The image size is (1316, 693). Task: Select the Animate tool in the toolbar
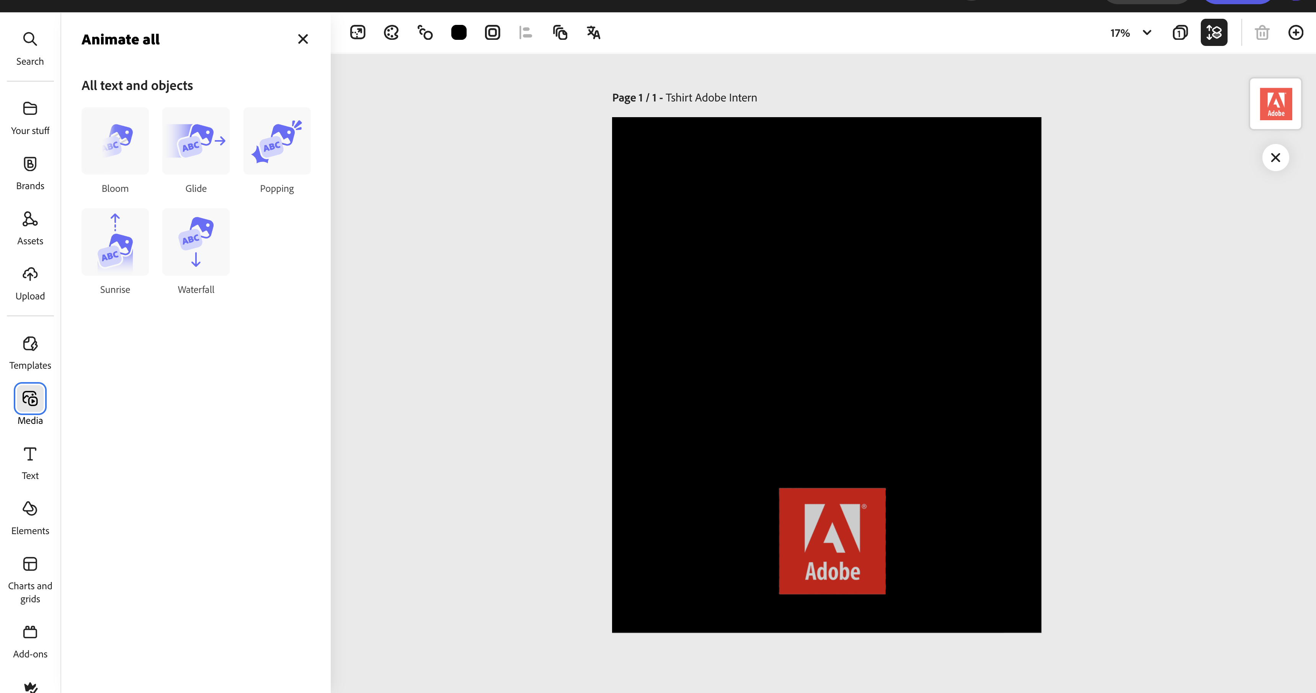point(425,32)
